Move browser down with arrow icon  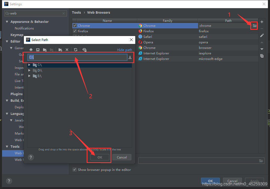[x=262, y=49]
